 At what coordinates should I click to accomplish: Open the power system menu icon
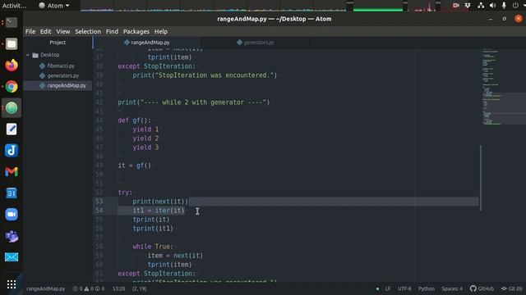coord(515,6)
